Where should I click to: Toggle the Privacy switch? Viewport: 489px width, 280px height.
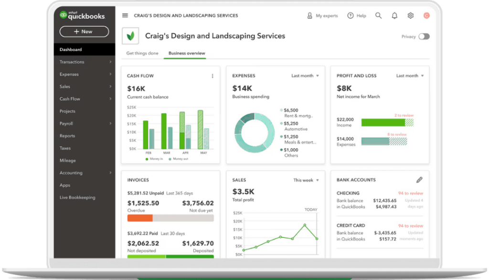click(x=425, y=36)
